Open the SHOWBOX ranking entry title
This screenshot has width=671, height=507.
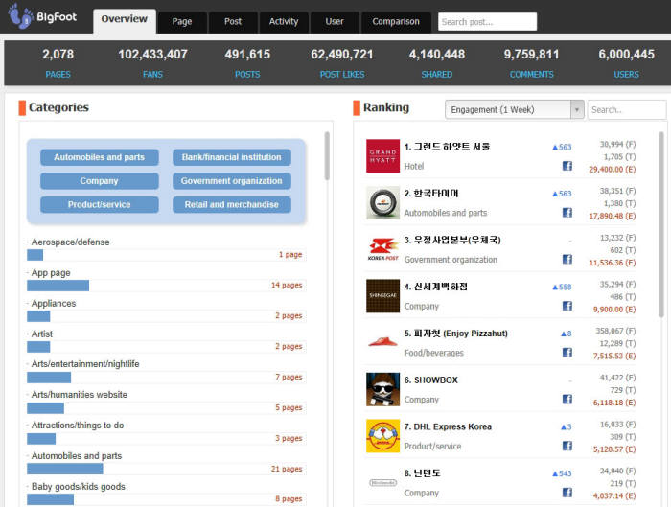(x=431, y=380)
